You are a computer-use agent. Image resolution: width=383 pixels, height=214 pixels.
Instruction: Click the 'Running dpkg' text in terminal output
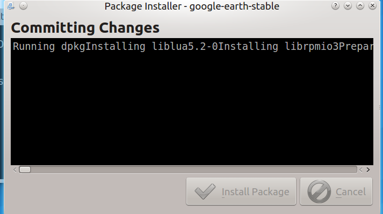point(49,46)
